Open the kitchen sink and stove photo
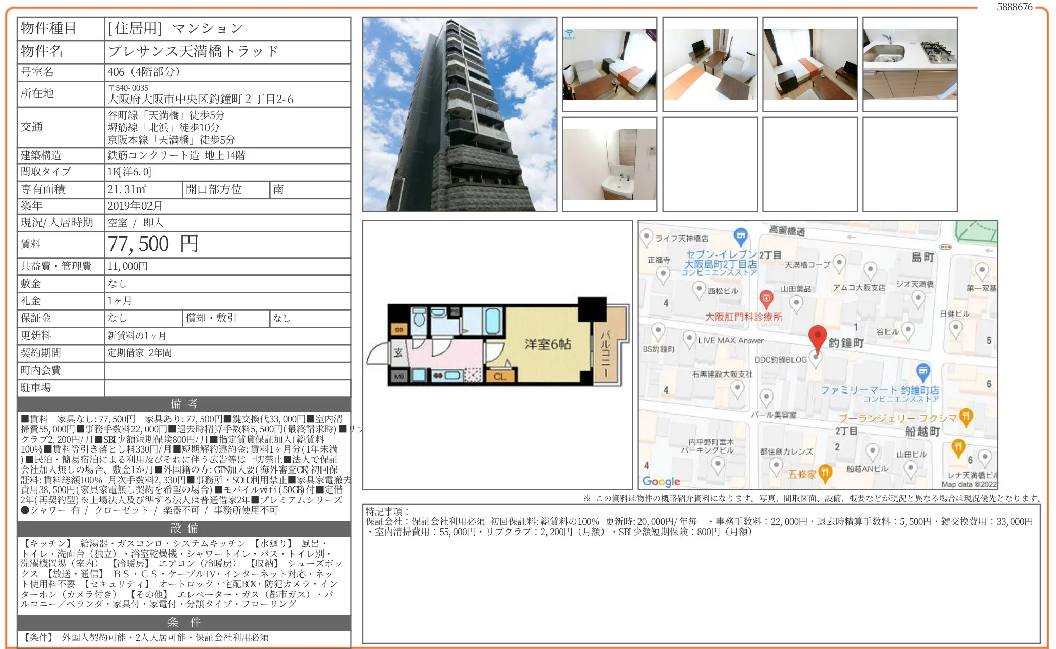The image size is (1056, 649). 910,64
